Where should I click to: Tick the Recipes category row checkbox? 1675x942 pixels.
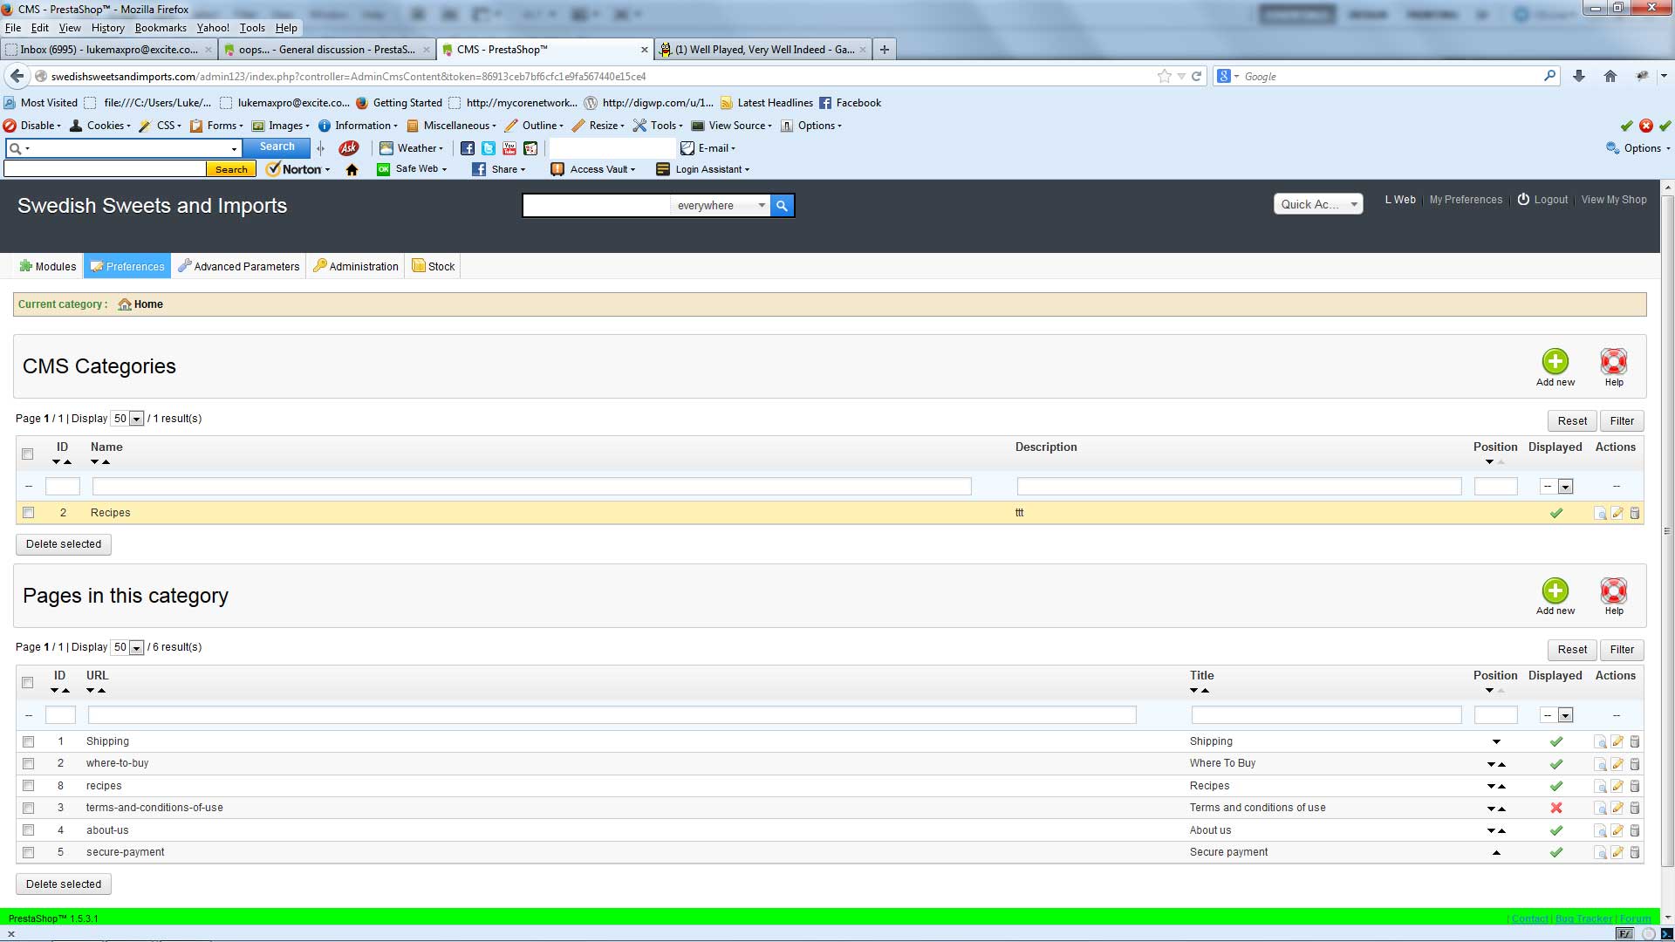click(28, 513)
